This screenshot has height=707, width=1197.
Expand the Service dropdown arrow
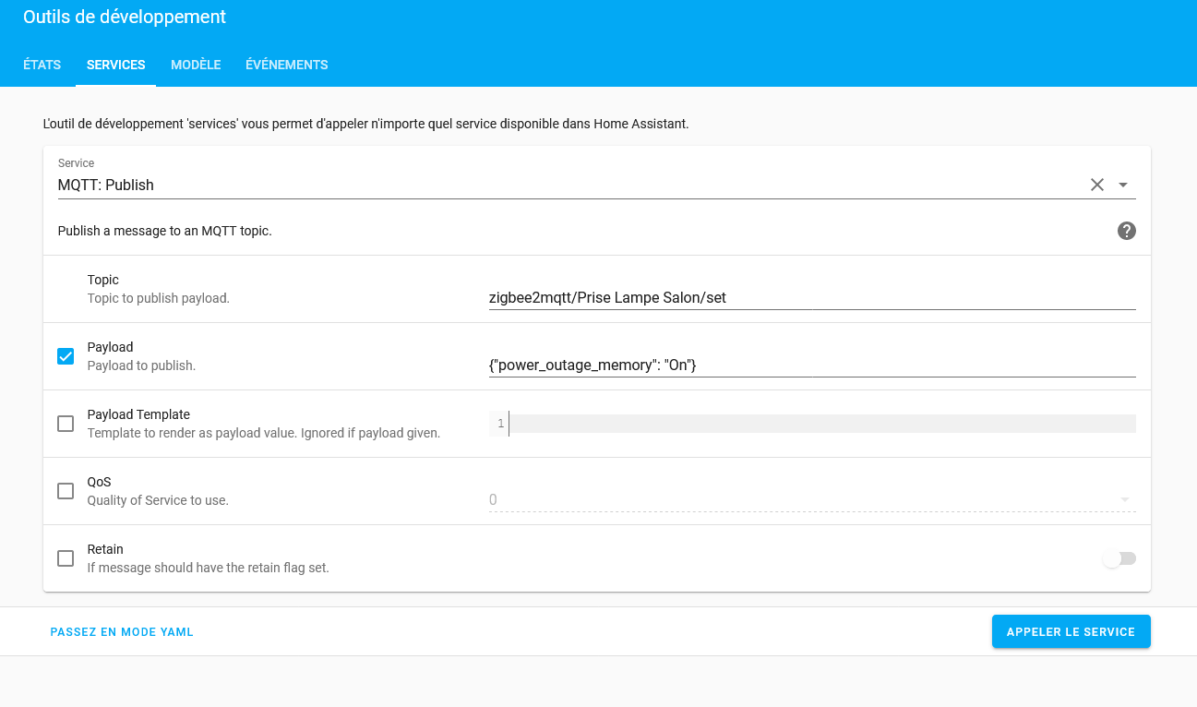point(1123,185)
